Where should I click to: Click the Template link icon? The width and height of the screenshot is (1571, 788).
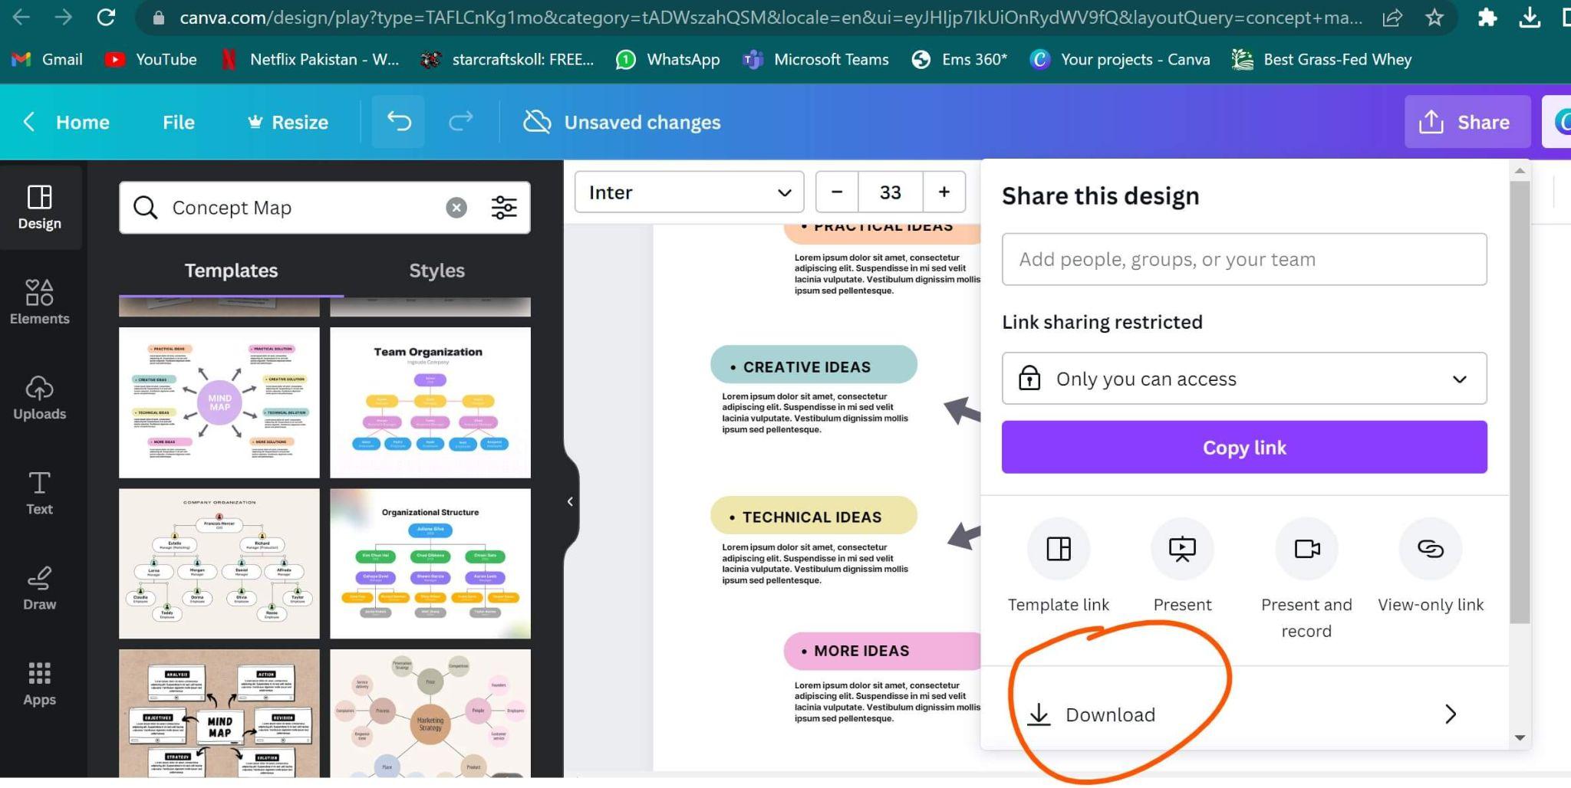tap(1058, 549)
